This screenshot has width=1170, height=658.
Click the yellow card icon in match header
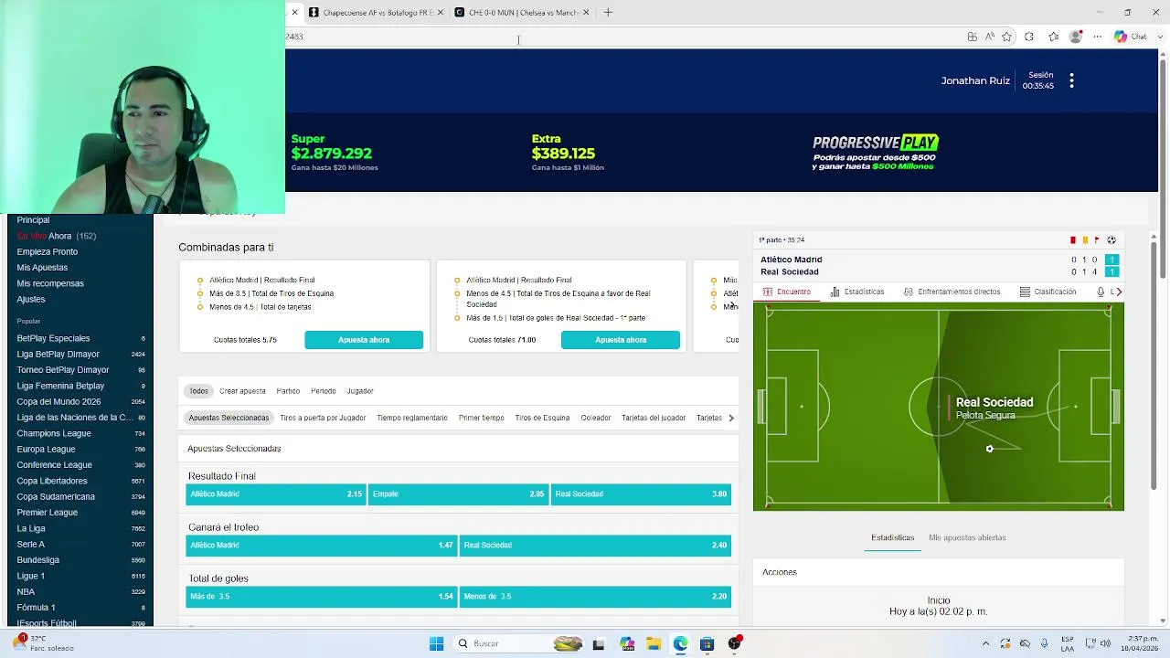[x=1085, y=240]
